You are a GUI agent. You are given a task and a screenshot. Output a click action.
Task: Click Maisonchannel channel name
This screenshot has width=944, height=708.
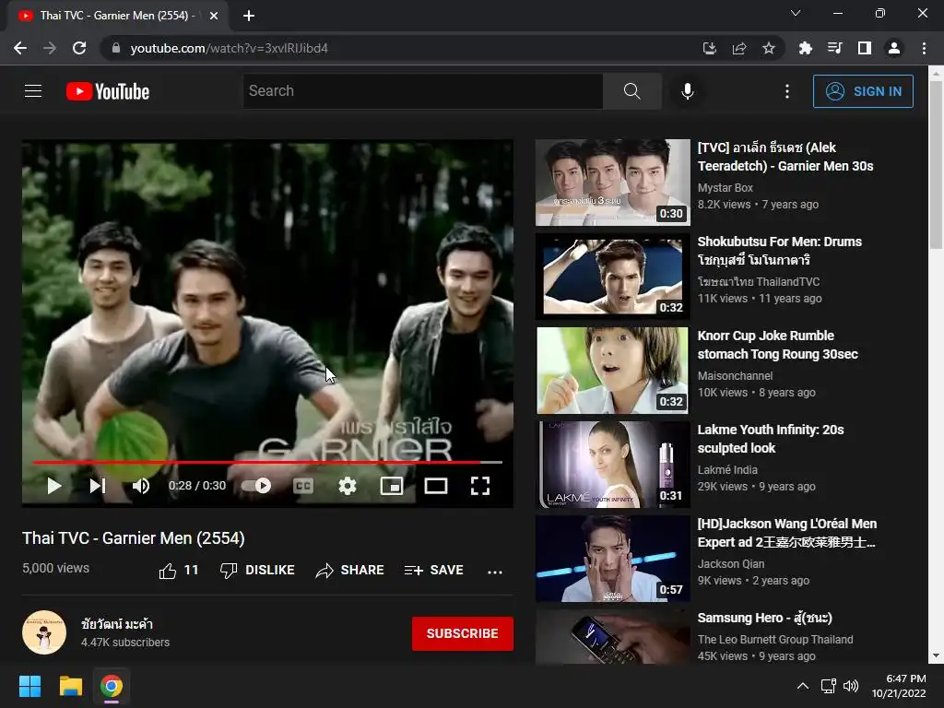click(x=735, y=376)
